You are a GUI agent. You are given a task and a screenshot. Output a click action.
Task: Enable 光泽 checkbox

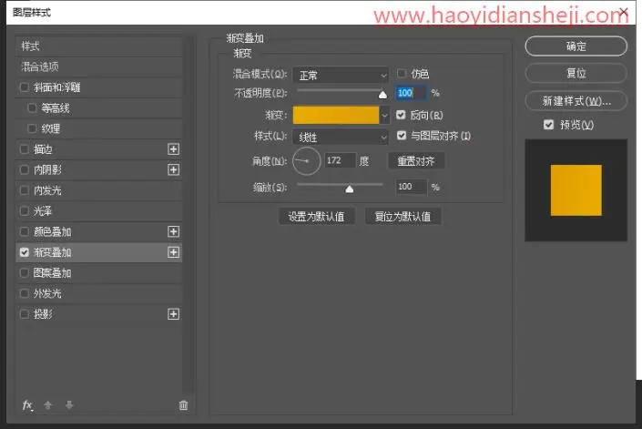[x=25, y=210]
